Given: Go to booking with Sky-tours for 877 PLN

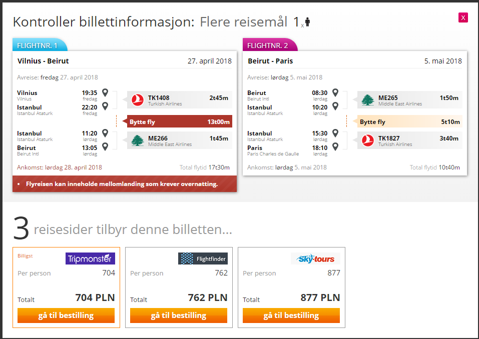Looking at the screenshot, I should (291, 315).
